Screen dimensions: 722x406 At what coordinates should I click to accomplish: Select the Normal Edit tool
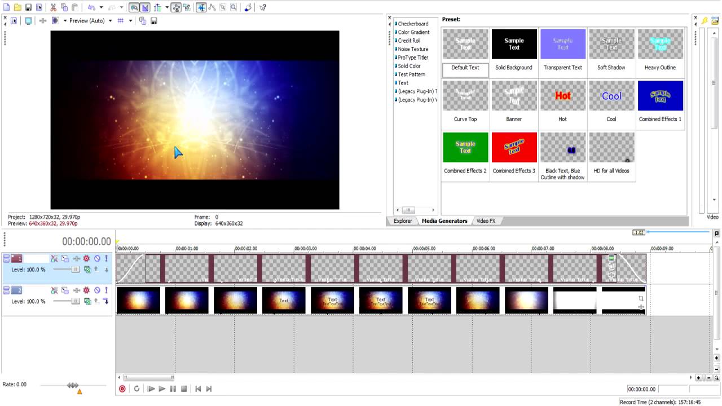point(201,7)
